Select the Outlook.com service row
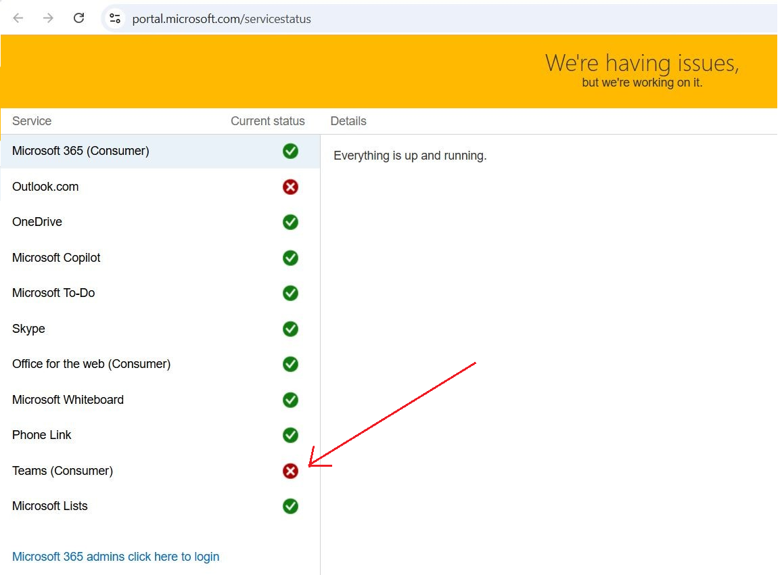 (x=45, y=187)
